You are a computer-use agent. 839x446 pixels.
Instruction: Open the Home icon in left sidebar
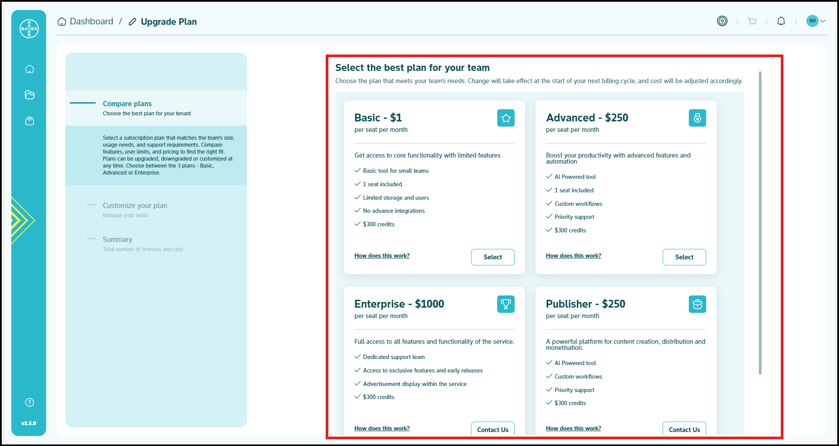coord(30,69)
